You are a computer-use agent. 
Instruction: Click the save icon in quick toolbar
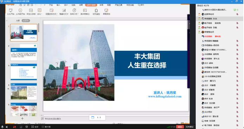pos(21,5)
